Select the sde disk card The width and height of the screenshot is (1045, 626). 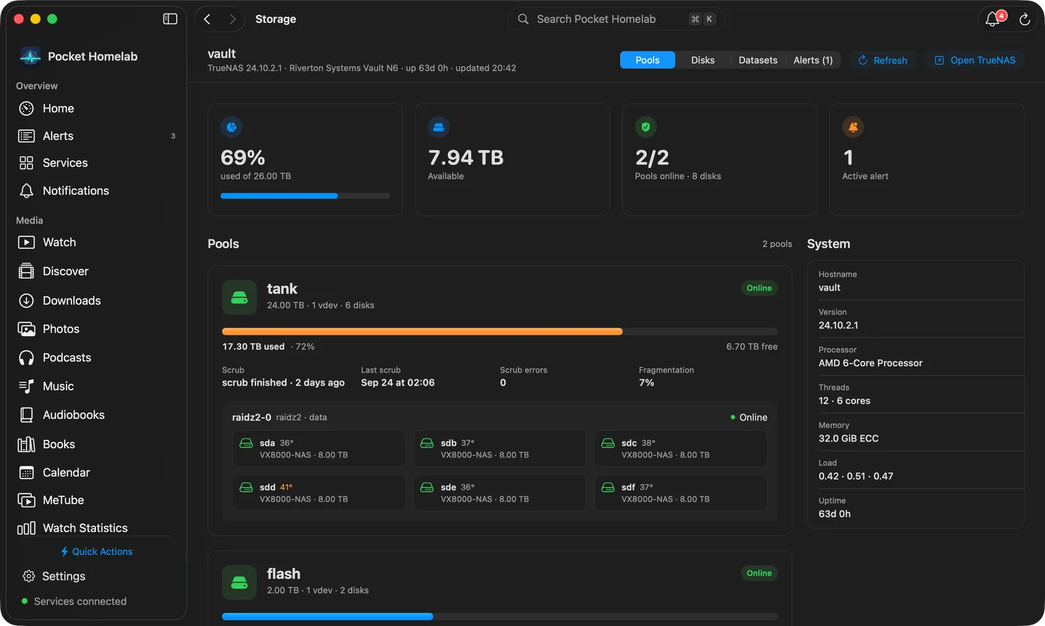(500, 493)
